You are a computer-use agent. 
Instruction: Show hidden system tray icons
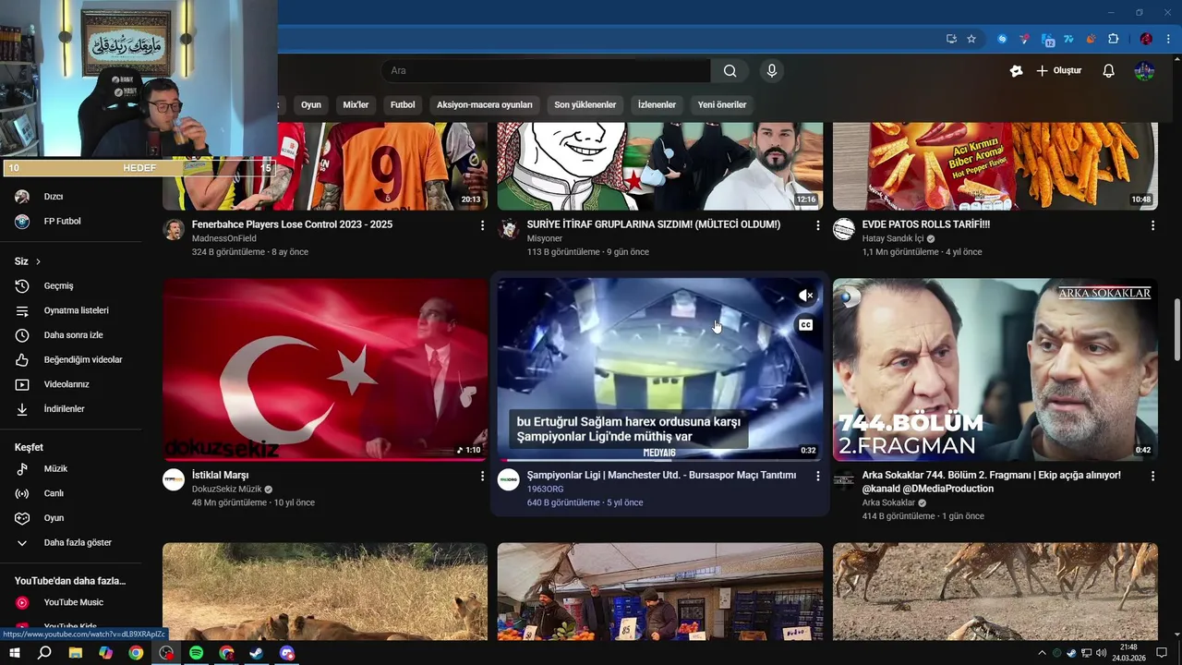pyautogui.click(x=1042, y=653)
